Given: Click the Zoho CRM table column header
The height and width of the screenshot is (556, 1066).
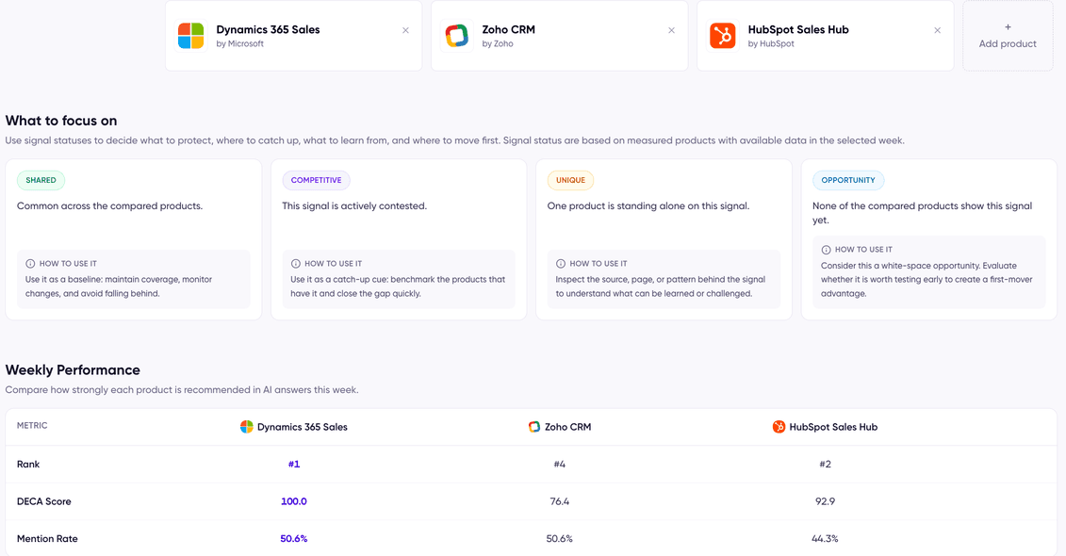Looking at the screenshot, I should click(x=560, y=427).
